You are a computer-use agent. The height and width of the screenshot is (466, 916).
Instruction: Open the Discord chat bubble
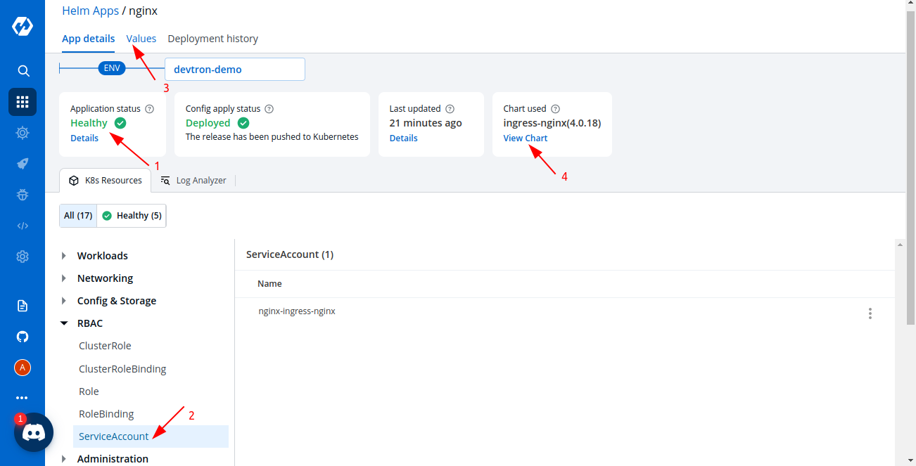coord(34,432)
